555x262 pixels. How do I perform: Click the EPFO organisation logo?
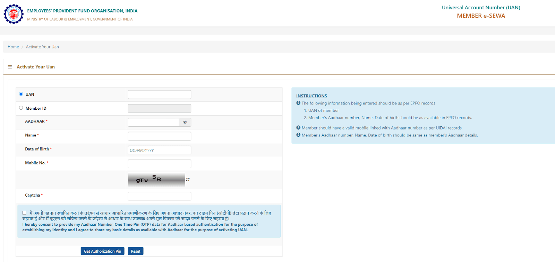[14, 14]
